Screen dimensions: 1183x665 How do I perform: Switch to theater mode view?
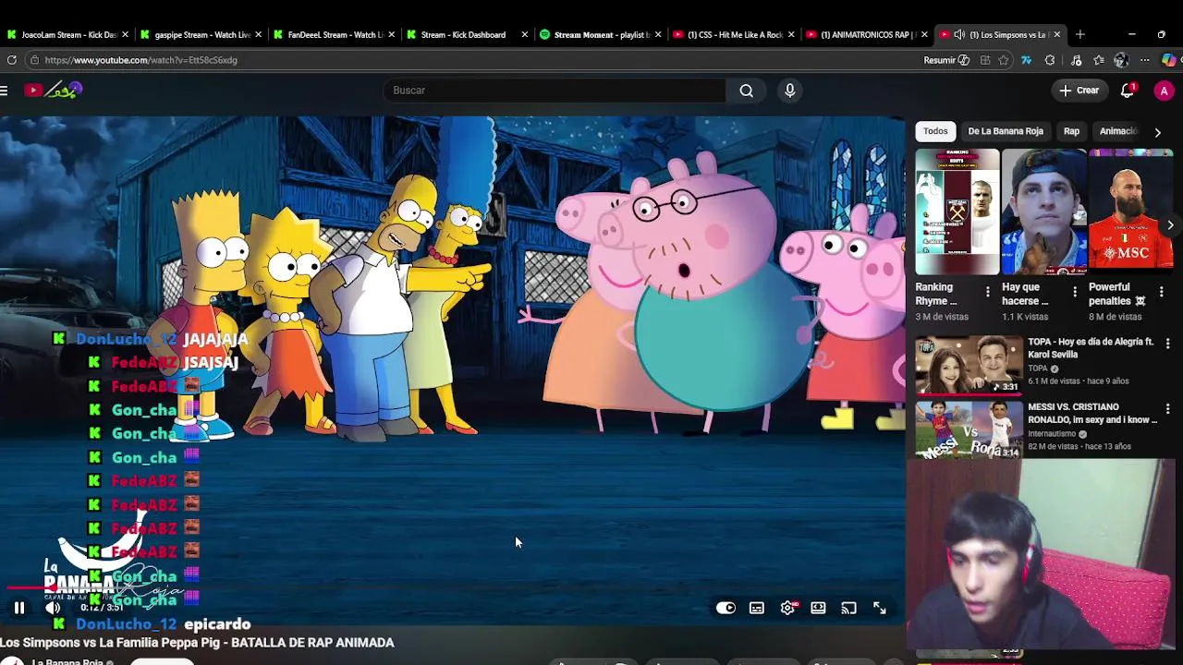click(818, 608)
